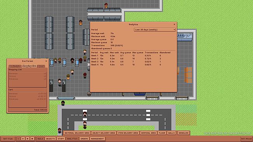253x142 pixels.
Task: Select the customer in orange near the top shelves
Action: click(x=81, y=23)
